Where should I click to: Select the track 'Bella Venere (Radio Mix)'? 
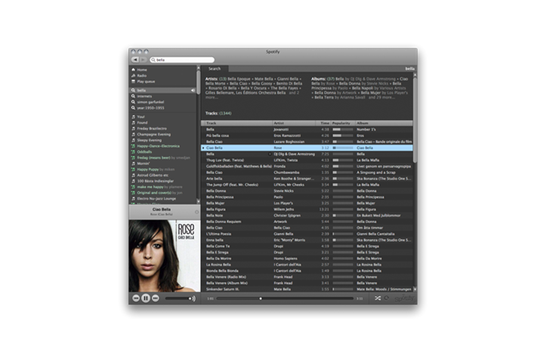pyautogui.click(x=226, y=276)
